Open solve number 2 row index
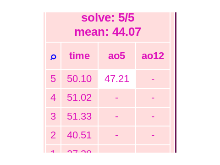The height and width of the screenshot is (165, 220). (53, 136)
